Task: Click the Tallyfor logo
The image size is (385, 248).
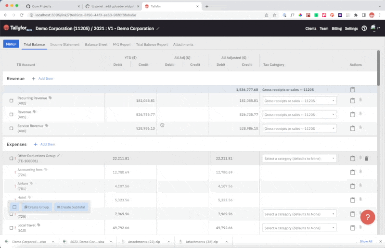Action: pyautogui.click(x=18, y=28)
